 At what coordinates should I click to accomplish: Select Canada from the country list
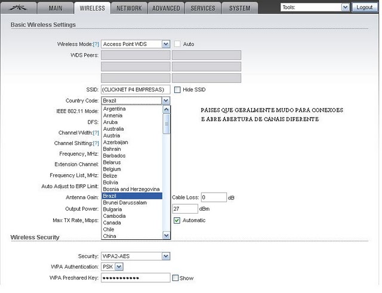pyautogui.click(x=132, y=223)
